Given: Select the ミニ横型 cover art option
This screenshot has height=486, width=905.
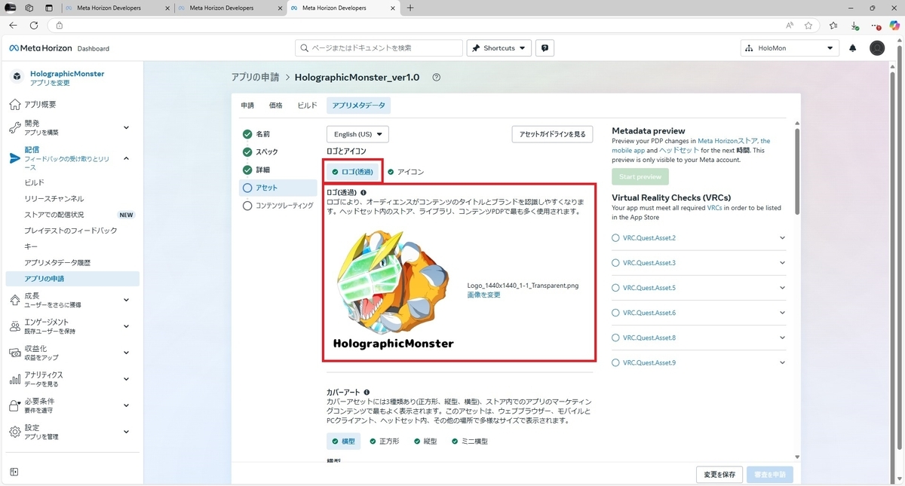Looking at the screenshot, I should (469, 442).
